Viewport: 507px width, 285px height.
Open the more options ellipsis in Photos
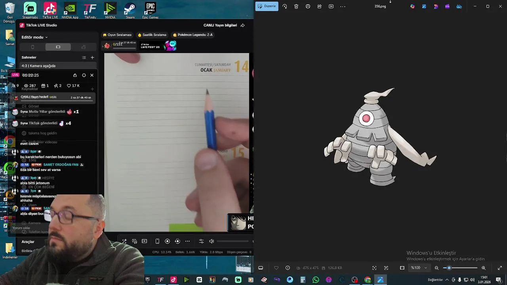(x=343, y=6)
